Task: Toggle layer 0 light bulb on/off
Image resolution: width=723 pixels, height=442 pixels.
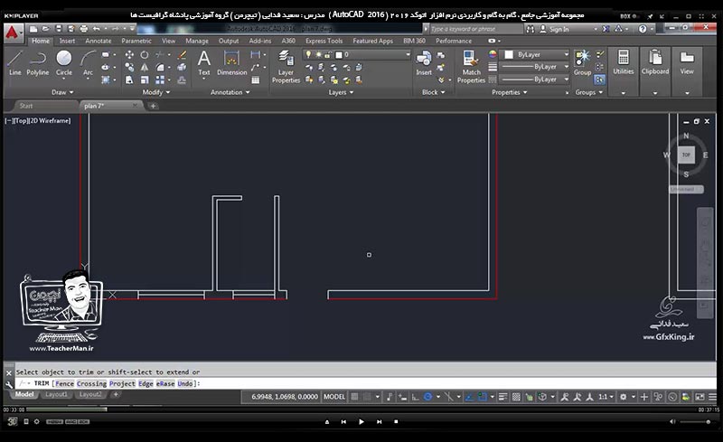Action: click(x=308, y=54)
